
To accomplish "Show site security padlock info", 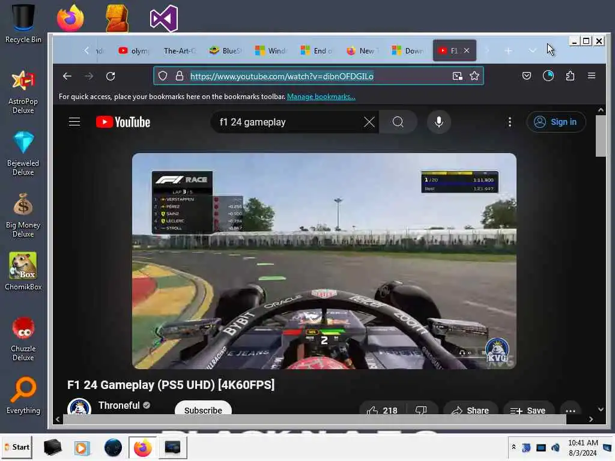I will (x=179, y=76).
